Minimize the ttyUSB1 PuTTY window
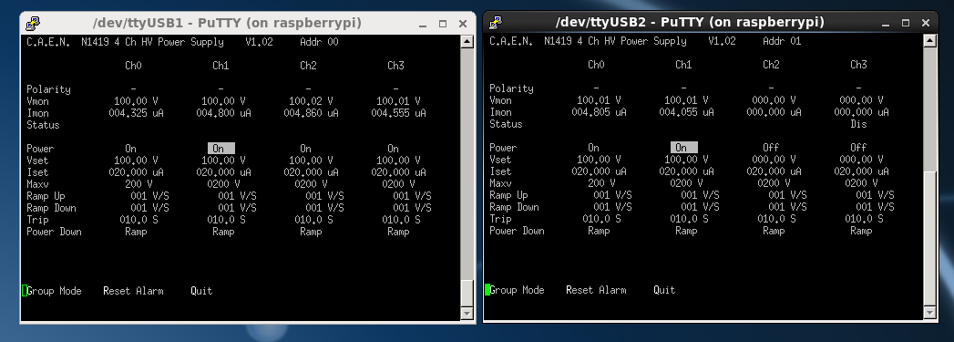Viewport: 954px width, 342px height. tap(423, 24)
